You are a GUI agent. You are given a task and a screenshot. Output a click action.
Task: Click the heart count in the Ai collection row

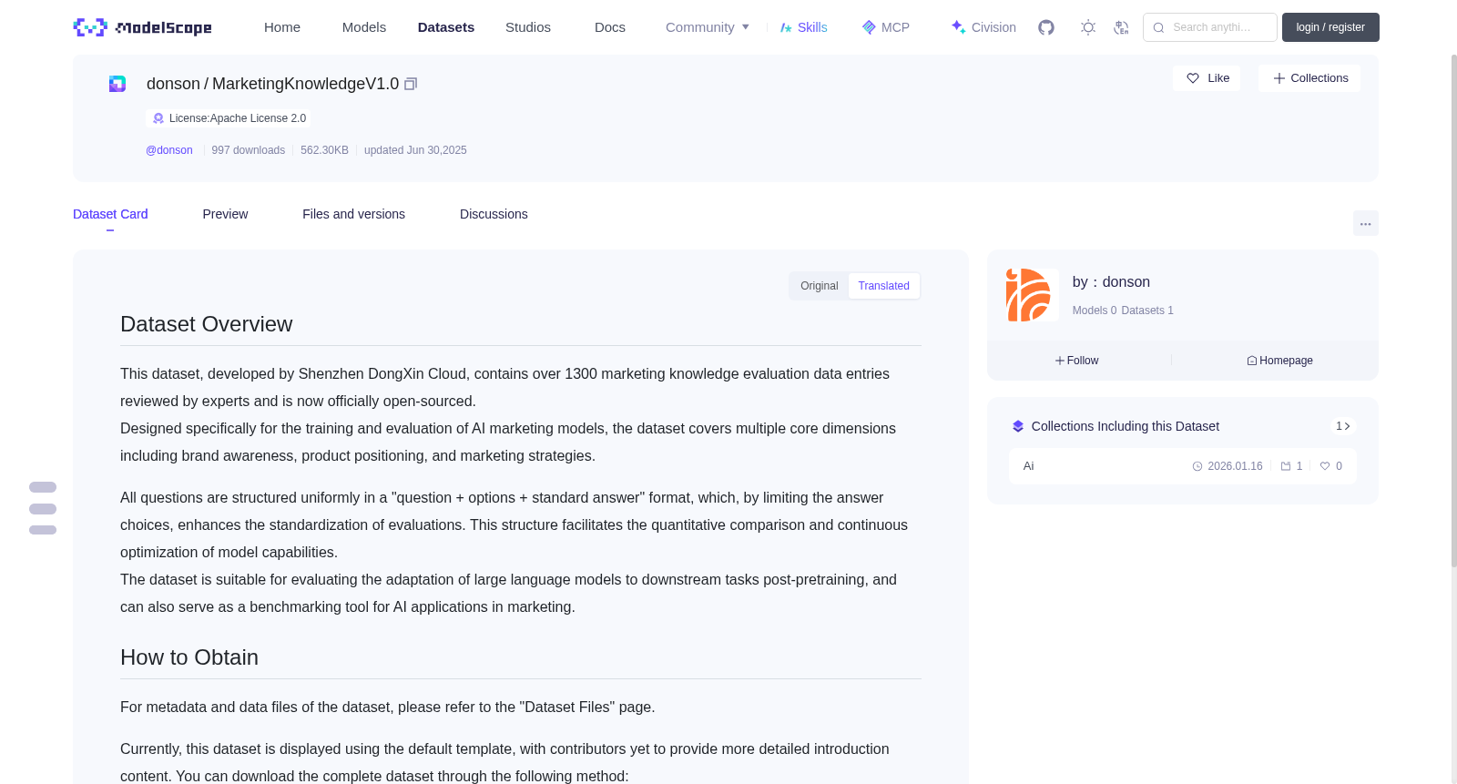pos(1331,466)
